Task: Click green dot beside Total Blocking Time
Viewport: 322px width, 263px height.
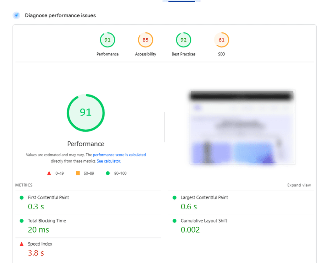Action: pos(22,221)
